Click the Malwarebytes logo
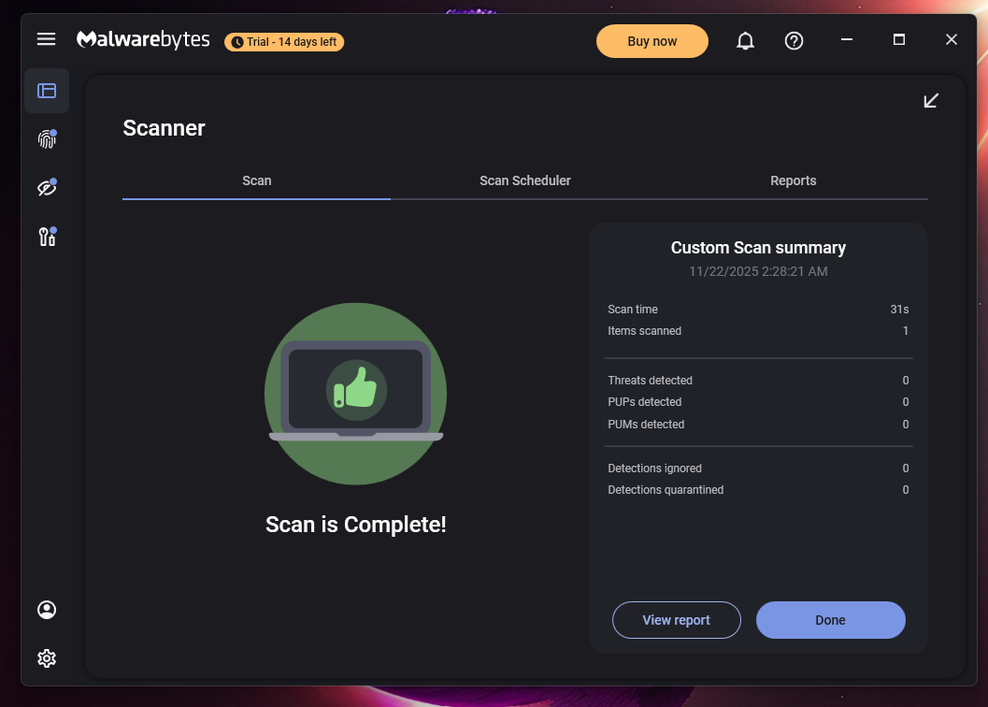Viewport: 988px width, 707px height. 143,39
